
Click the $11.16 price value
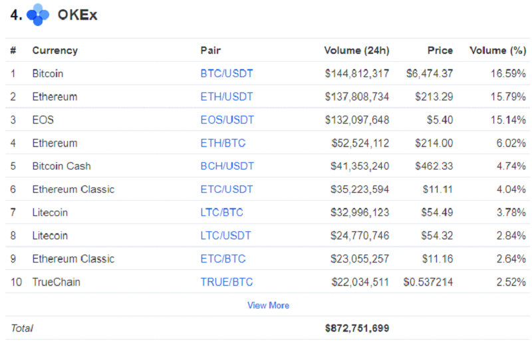(438, 259)
